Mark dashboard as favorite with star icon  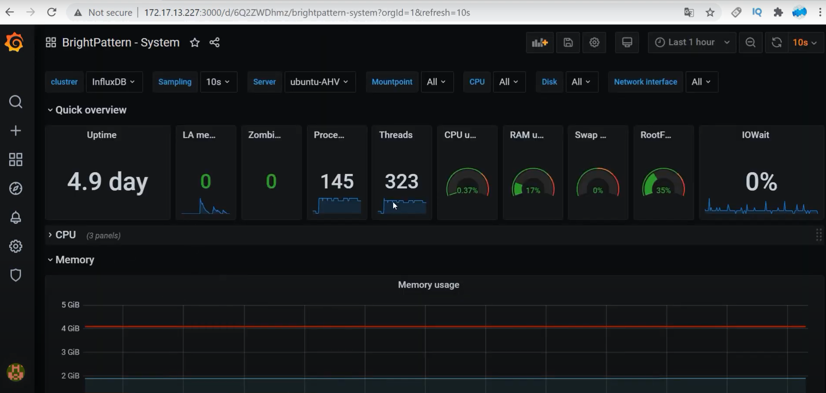click(x=195, y=42)
